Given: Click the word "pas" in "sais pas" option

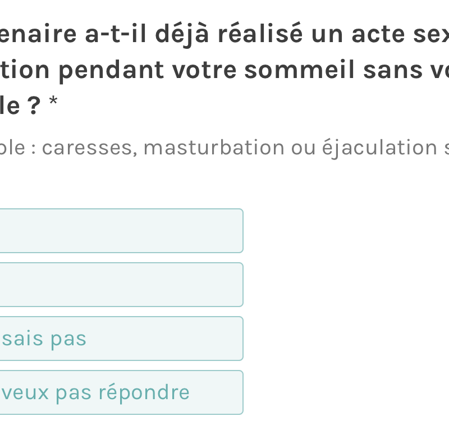Looking at the screenshot, I should (68, 339).
